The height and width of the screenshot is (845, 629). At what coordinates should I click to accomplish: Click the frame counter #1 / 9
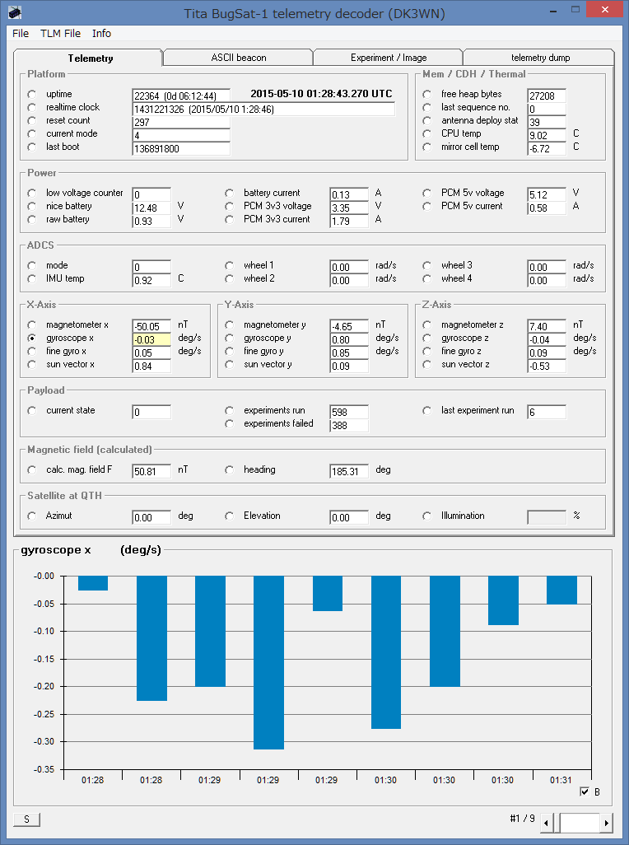[522, 819]
